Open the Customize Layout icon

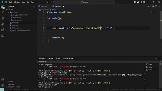(x=144, y=2)
